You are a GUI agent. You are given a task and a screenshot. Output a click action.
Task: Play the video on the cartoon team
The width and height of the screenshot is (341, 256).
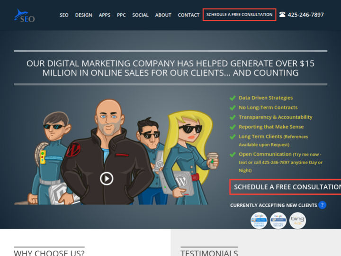click(x=107, y=178)
